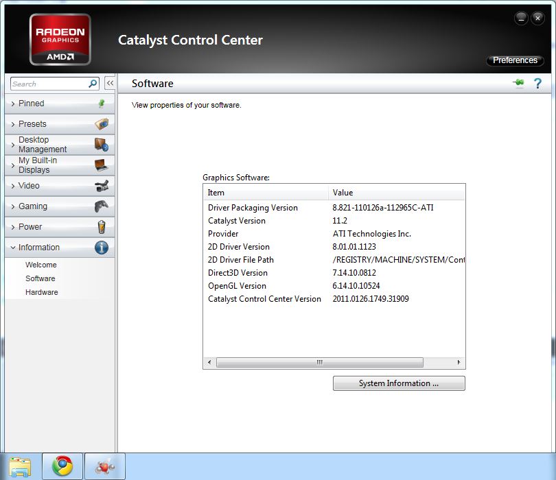Click the blue Information icon
The width and height of the screenshot is (556, 480).
(x=102, y=248)
